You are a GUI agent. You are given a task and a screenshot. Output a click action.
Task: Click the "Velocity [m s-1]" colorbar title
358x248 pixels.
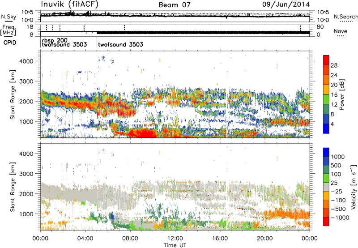pos(354,187)
